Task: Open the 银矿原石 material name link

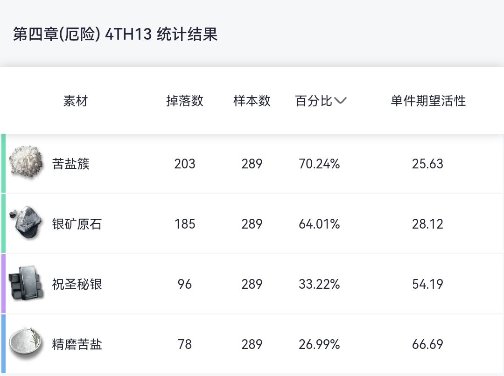Action: [x=77, y=224]
